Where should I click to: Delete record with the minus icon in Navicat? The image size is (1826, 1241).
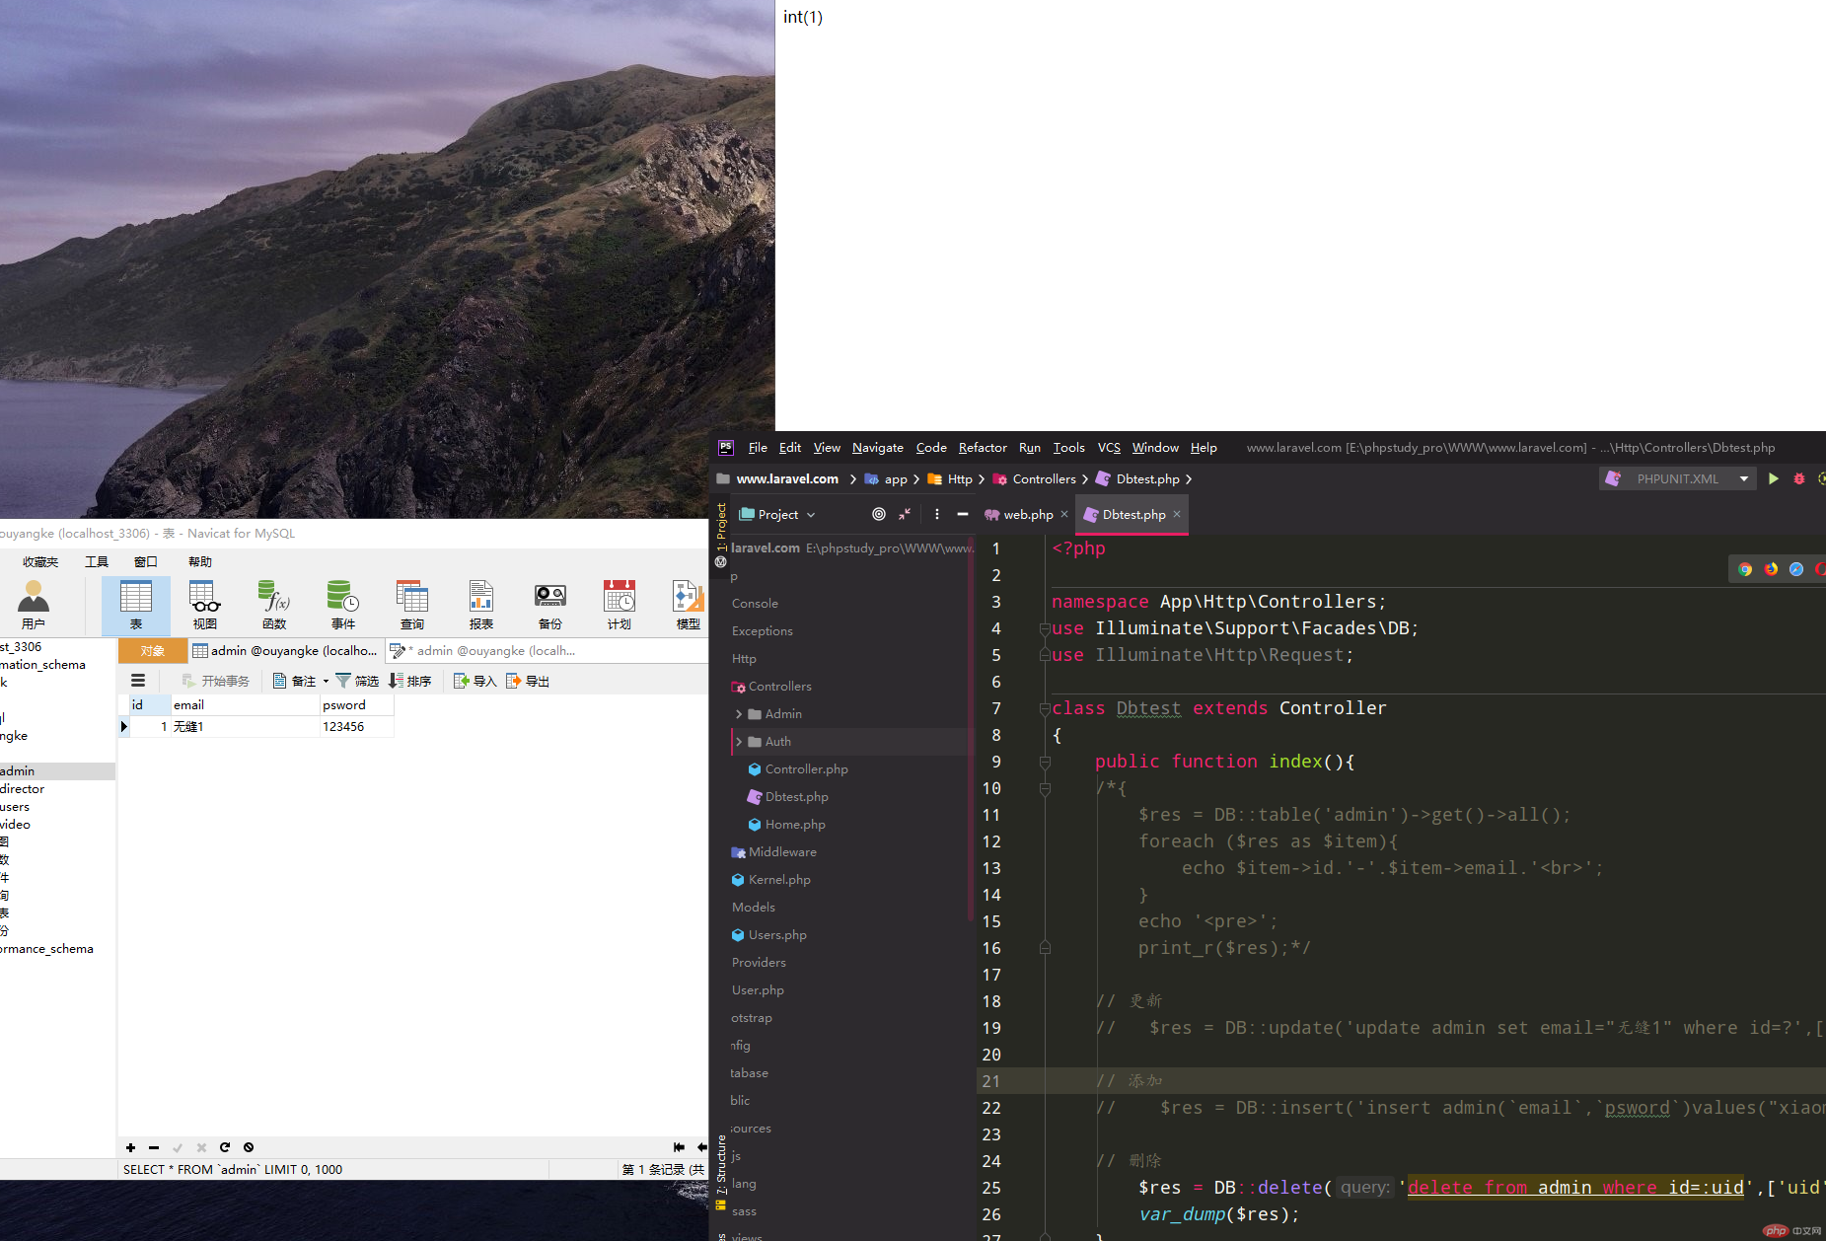(x=154, y=1147)
